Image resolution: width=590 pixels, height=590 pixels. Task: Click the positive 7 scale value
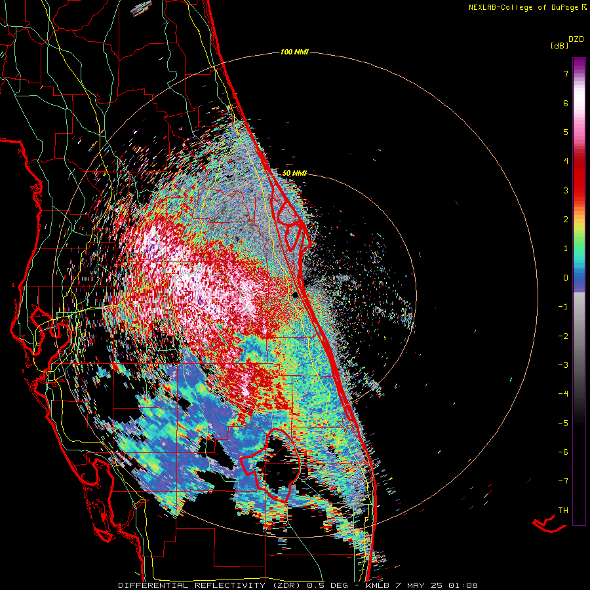566,73
